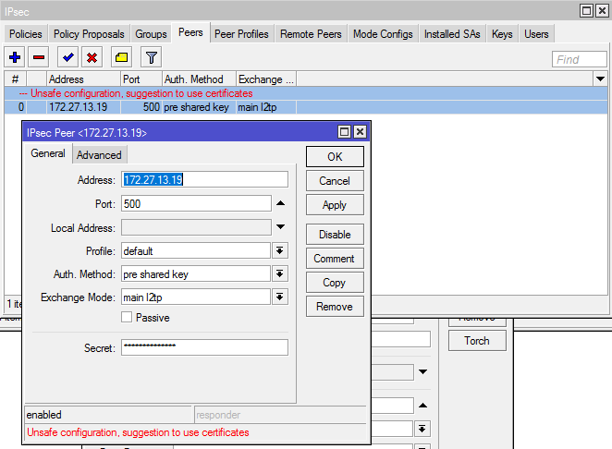Click the Find search field
This screenshot has height=449, width=612.
coord(580,59)
